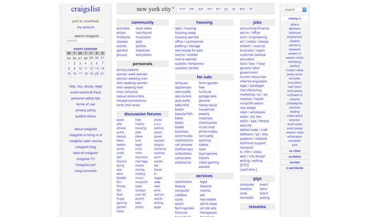Viewport: 375px width, 217px height.
Task: Open lost+found community link
Action: [143, 33]
